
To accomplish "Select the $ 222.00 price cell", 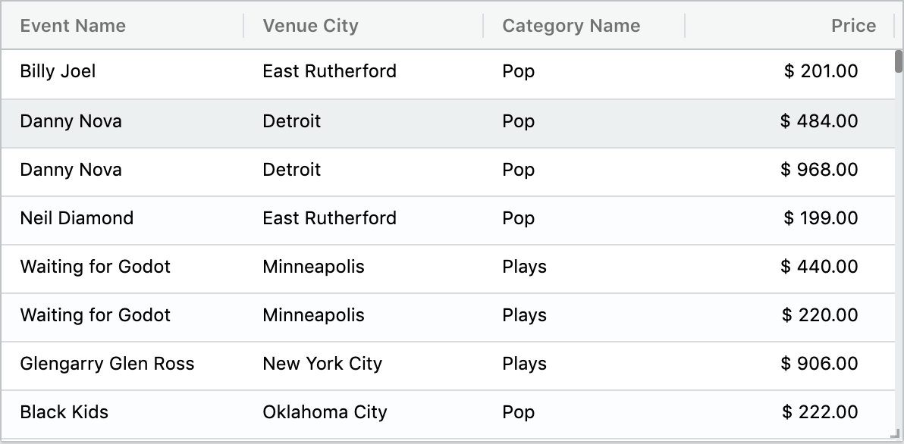I will click(x=819, y=412).
